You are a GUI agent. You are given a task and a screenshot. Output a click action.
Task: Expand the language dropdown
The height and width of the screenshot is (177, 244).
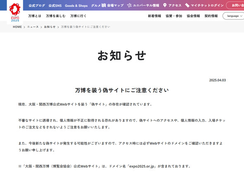(233, 16)
